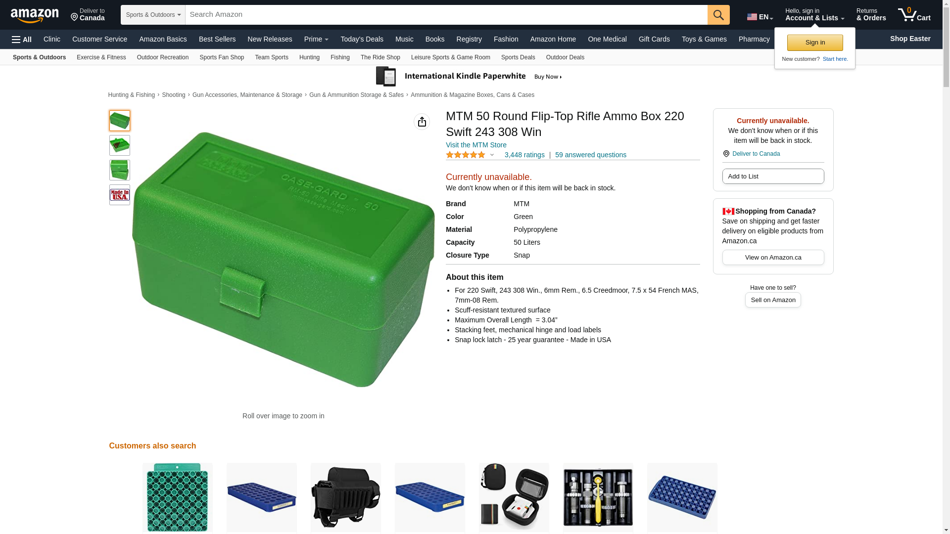Expand the Sports & Outdoors search category dropdown
The height and width of the screenshot is (534, 950).
pos(153,15)
